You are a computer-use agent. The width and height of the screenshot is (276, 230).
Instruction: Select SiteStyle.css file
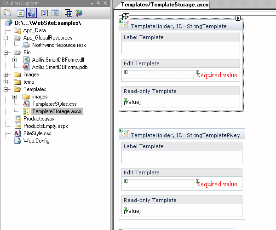(x=37, y=133)
